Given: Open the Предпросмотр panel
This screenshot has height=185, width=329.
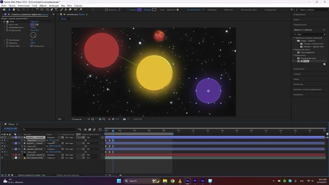Looking at the screenshot, I should click(300, 25).
